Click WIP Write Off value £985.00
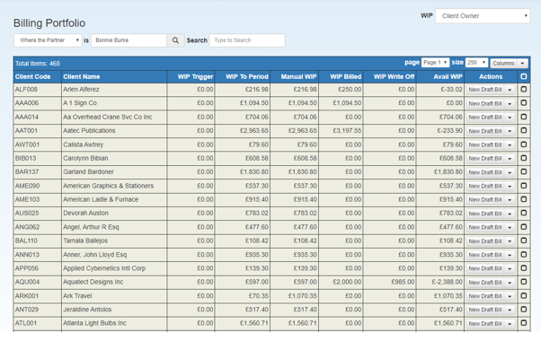This screenshot has height=341, width=541. click(403, 282)
